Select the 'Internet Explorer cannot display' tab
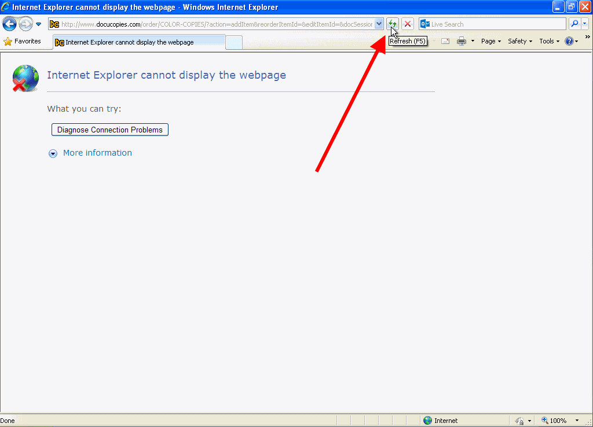The height and width of the screenshot is (427, 593). [x=139, y=42]
